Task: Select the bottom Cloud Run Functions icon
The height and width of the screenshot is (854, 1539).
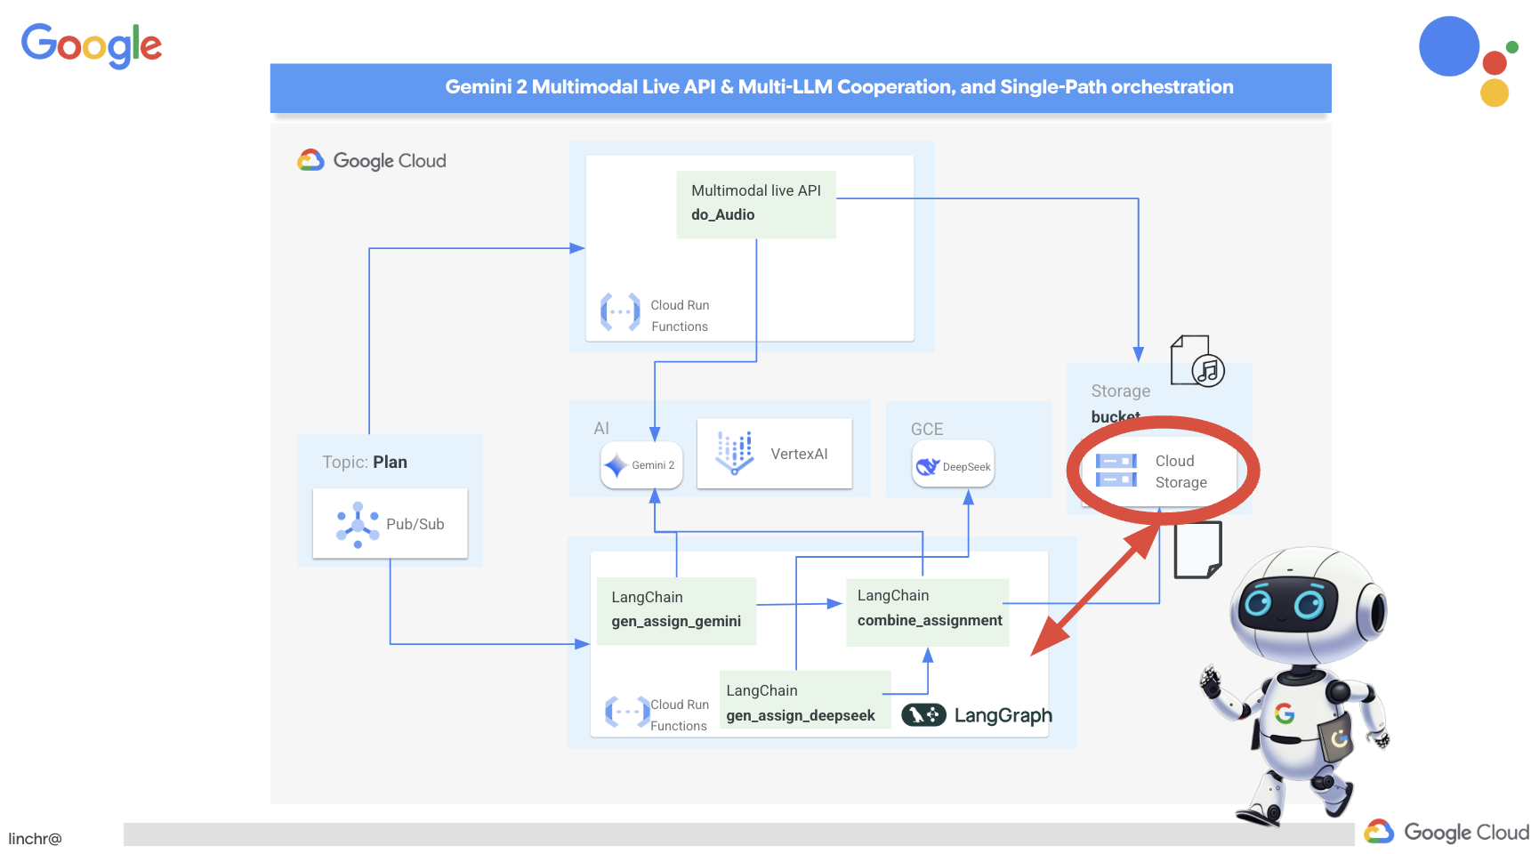Action: (627, 713)
